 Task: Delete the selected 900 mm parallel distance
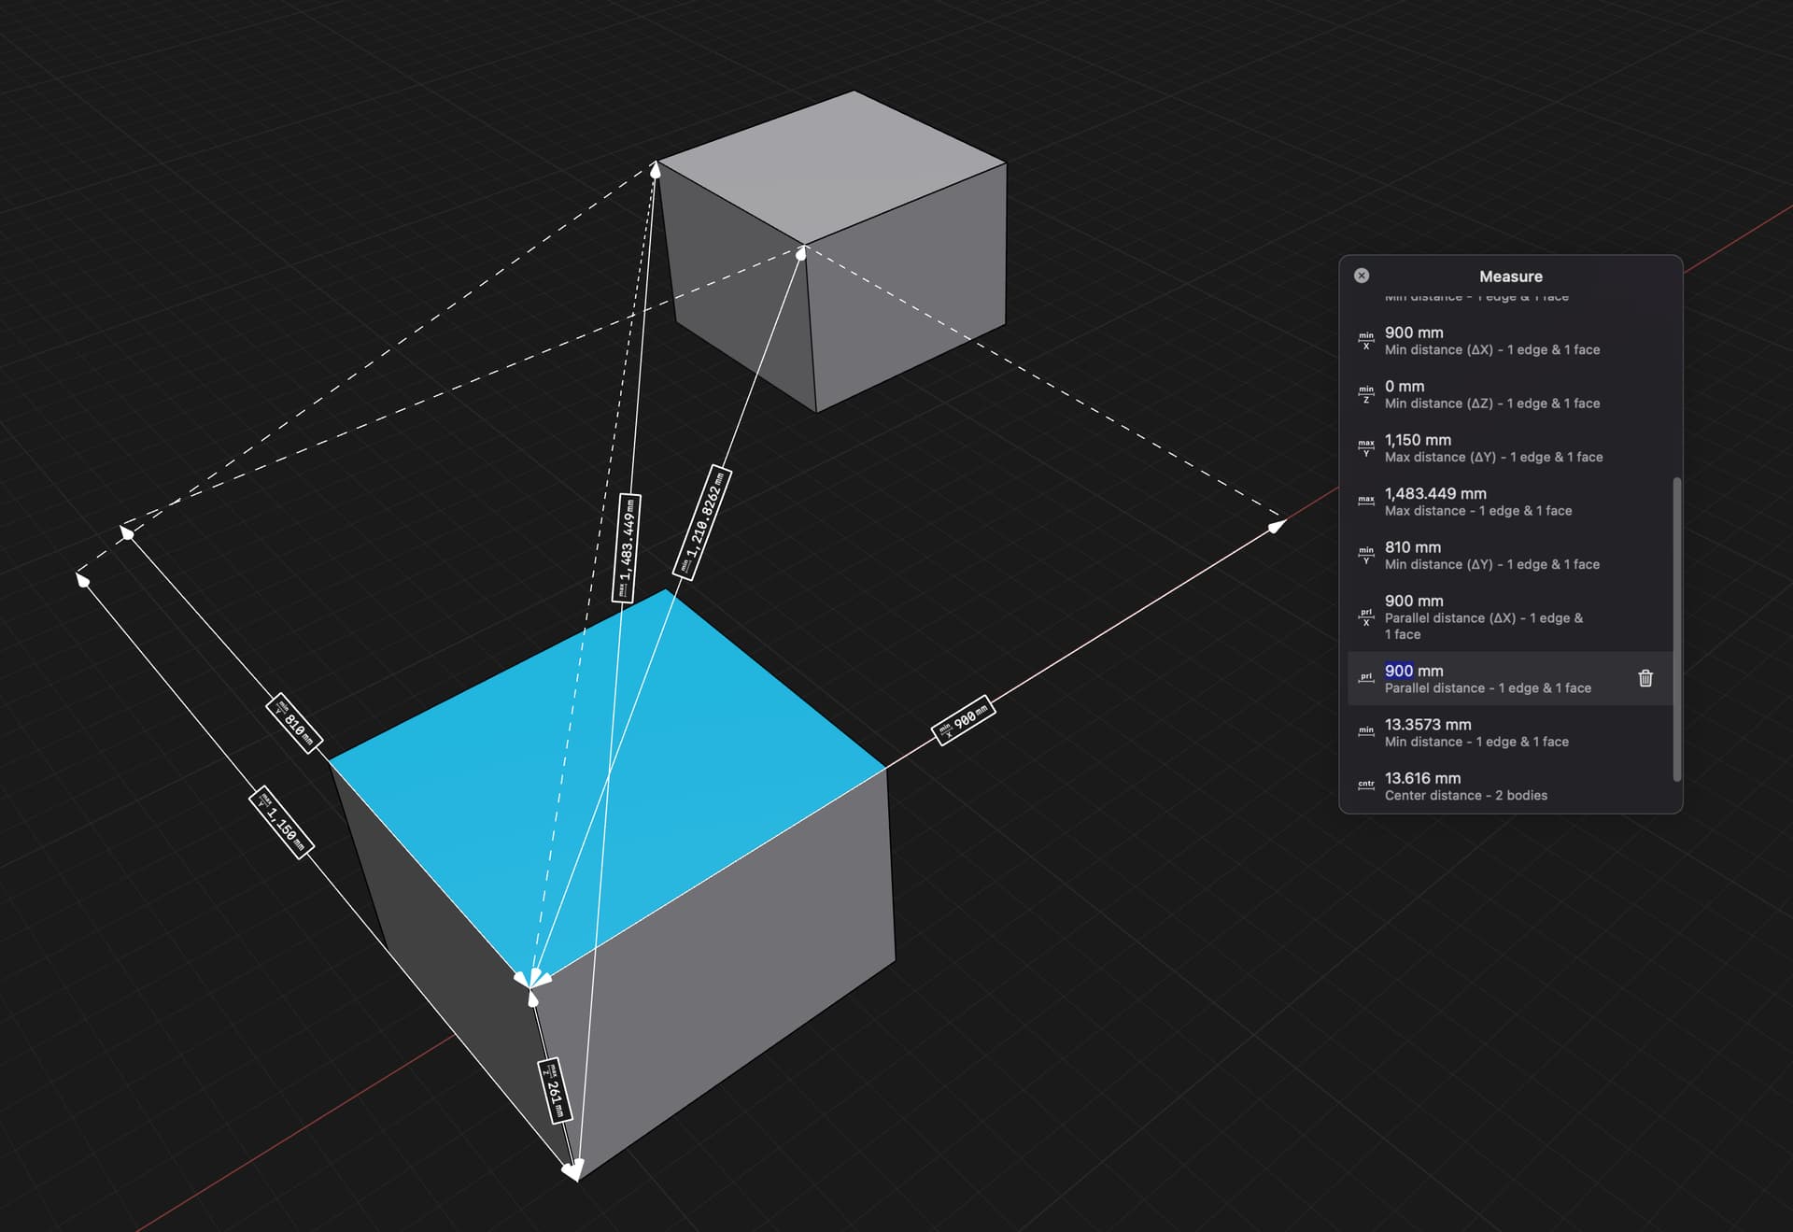click(x=1645, y=678)
